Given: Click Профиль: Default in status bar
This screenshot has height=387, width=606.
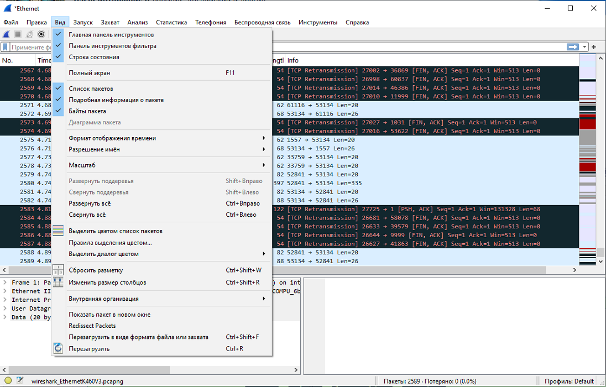Looking at the screenshot, I should coord(569,381).
